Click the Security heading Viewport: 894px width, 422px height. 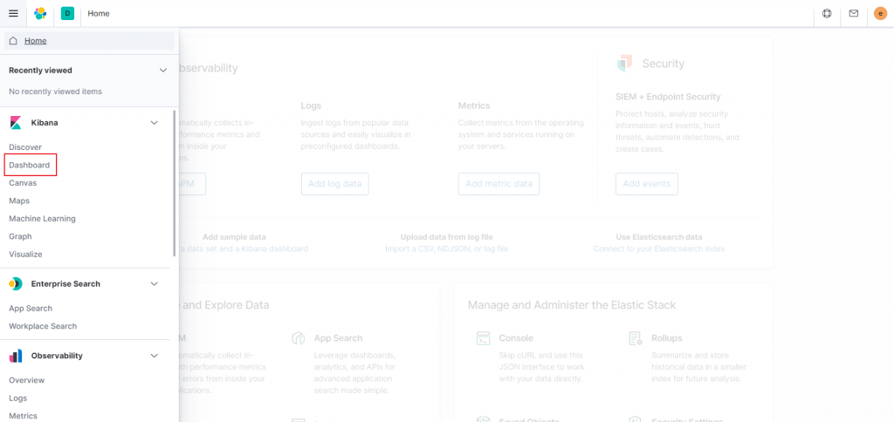coord(664,64)
